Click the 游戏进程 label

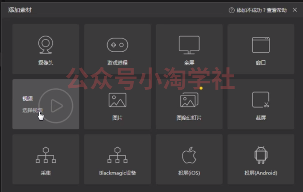click(x=117, y=62)
